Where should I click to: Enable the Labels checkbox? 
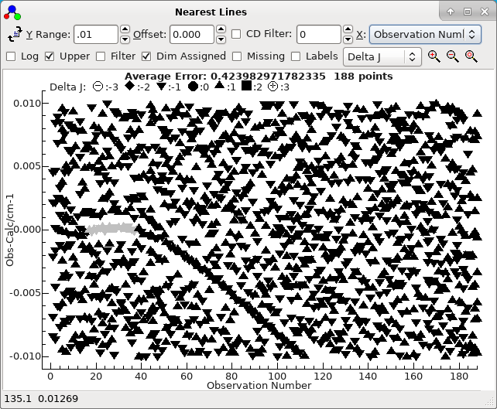[296, 56]
